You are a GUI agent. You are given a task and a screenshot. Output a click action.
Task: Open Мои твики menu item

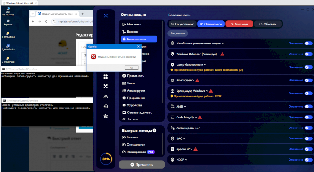click(x=139, y=25)
